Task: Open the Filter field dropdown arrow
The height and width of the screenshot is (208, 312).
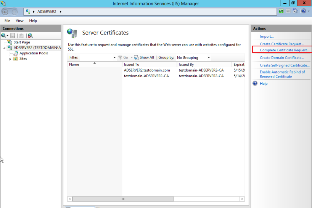Action: click(x=114, y=57)
